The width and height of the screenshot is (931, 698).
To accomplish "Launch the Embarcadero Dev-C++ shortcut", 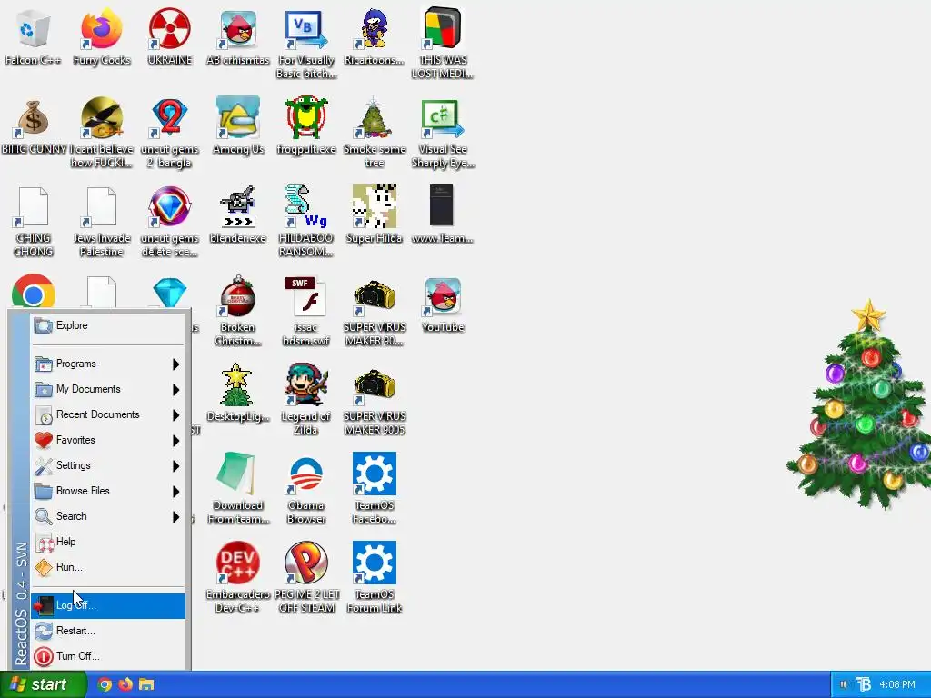I will coord(237,578).
